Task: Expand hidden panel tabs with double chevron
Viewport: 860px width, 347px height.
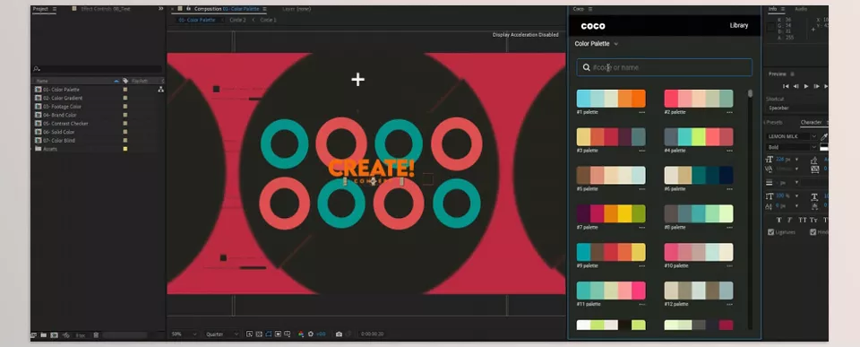Action: (x=160, y=9)
